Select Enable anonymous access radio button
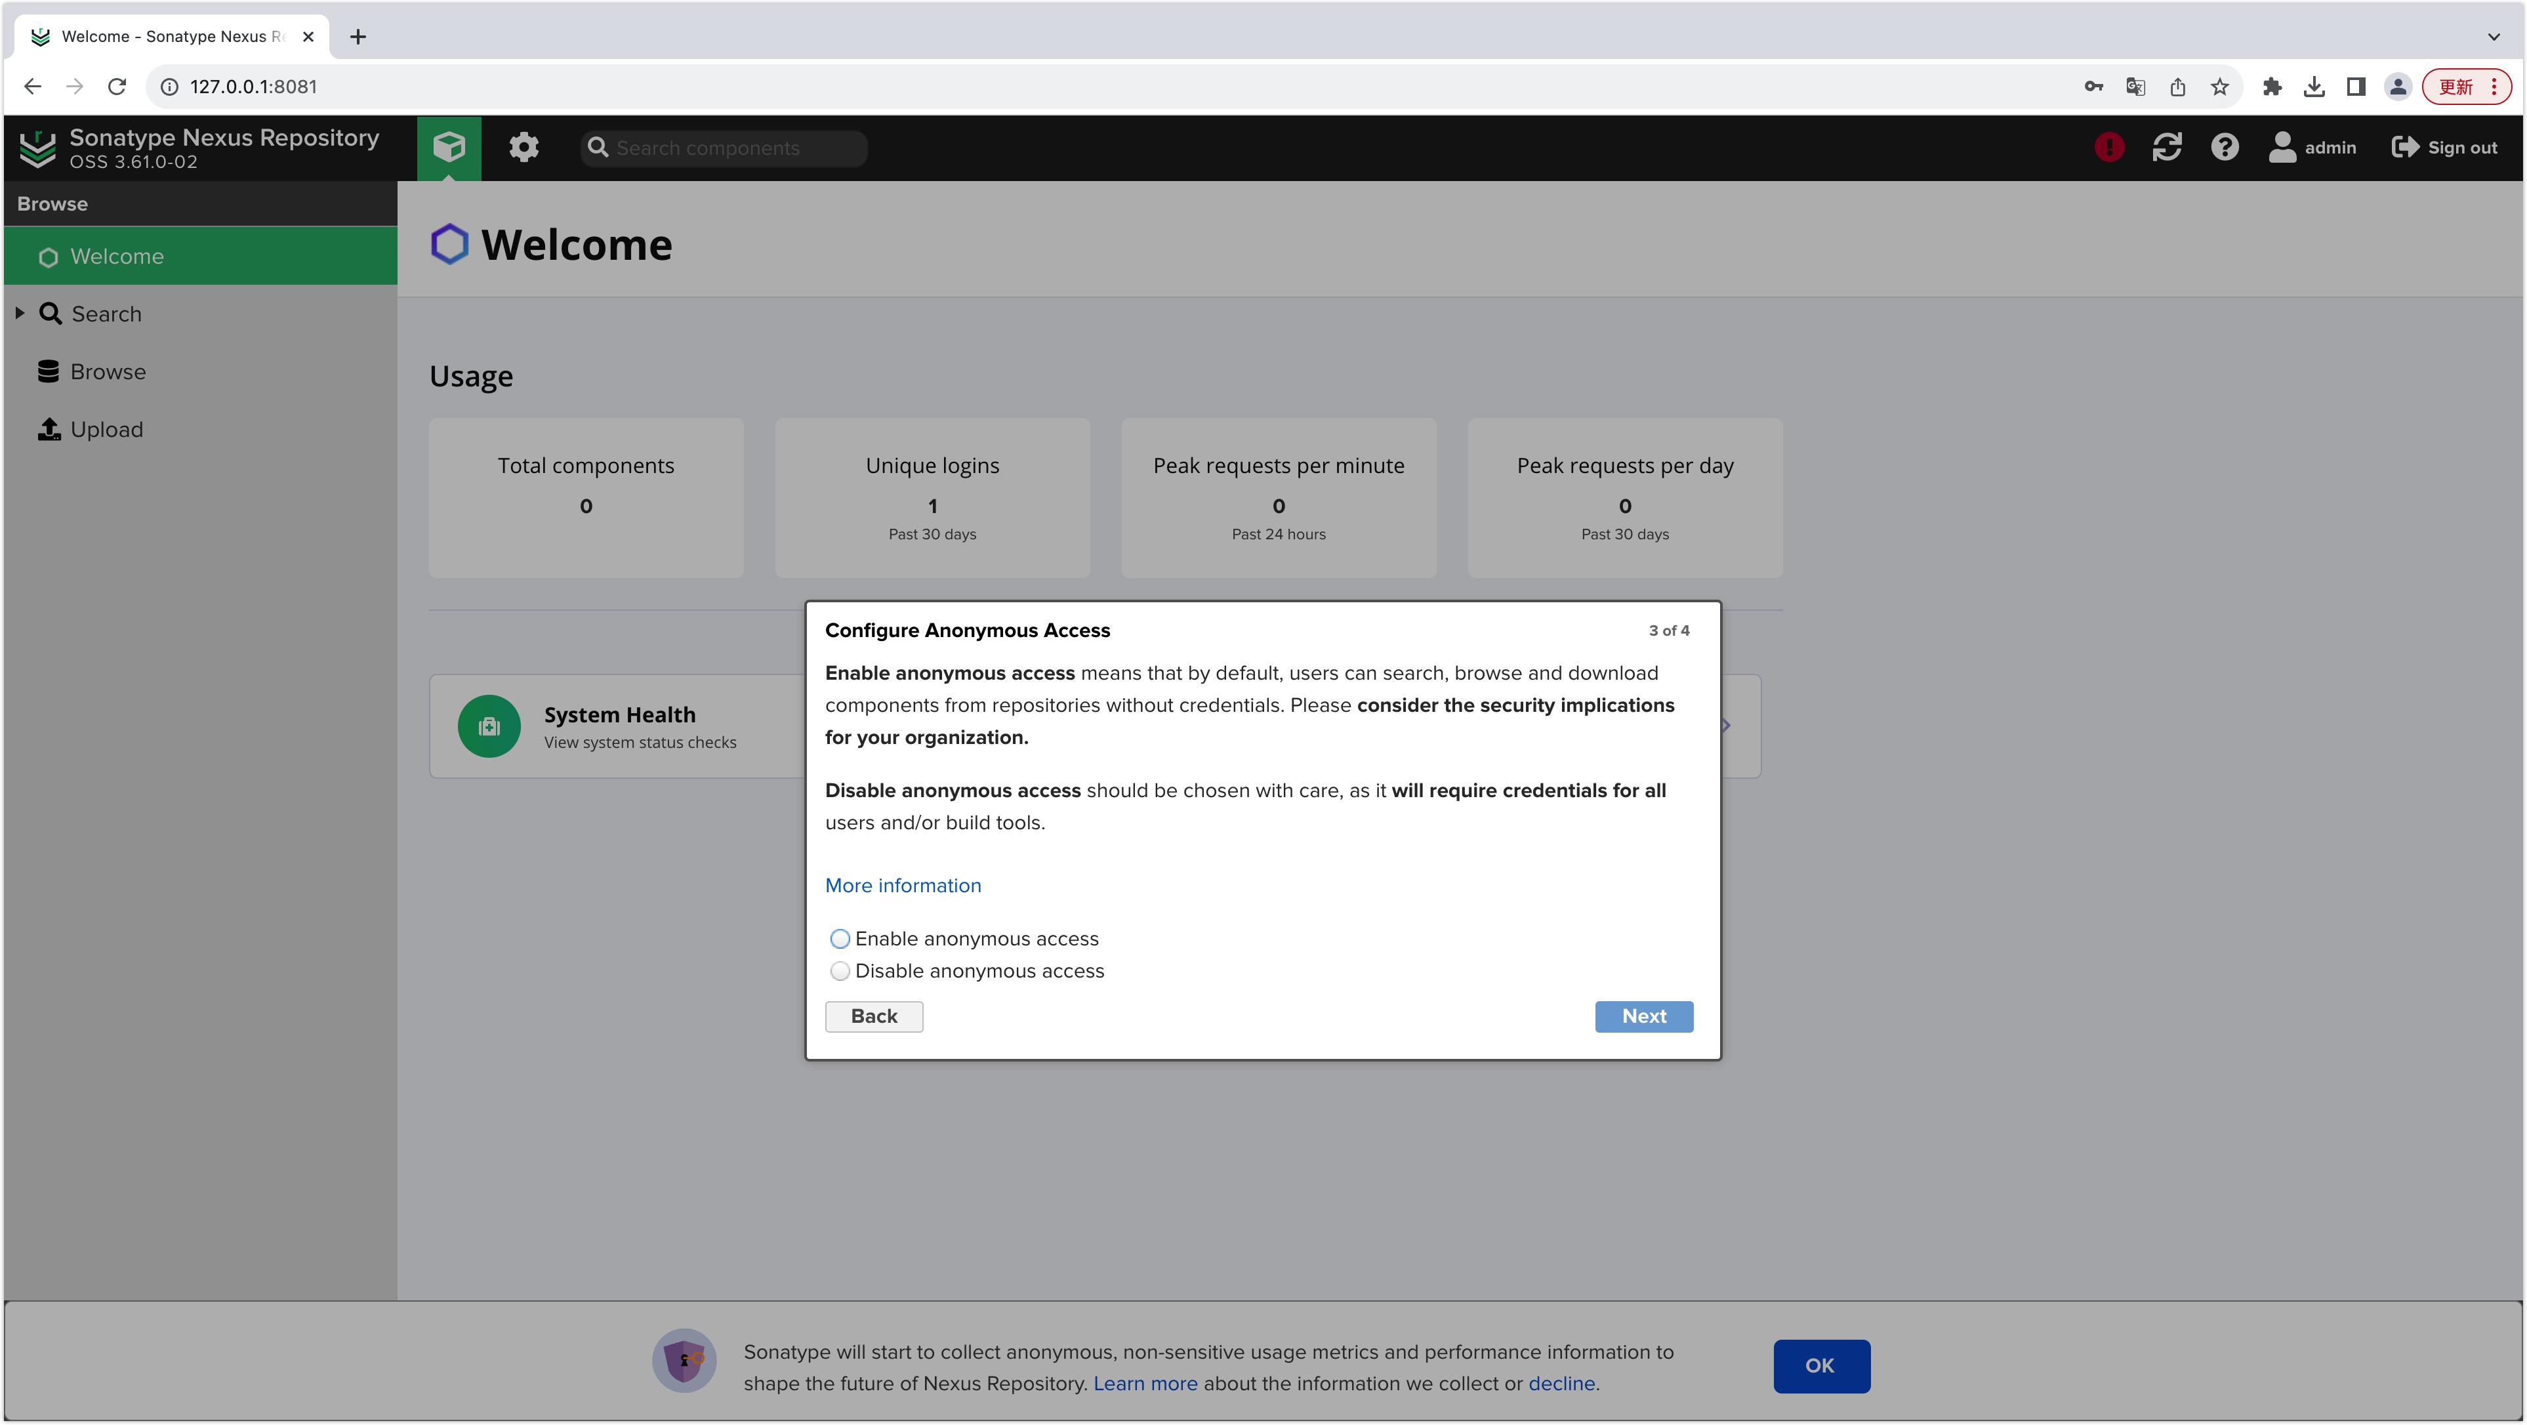Viewport: 2527px width, 1425px height. 840,939
